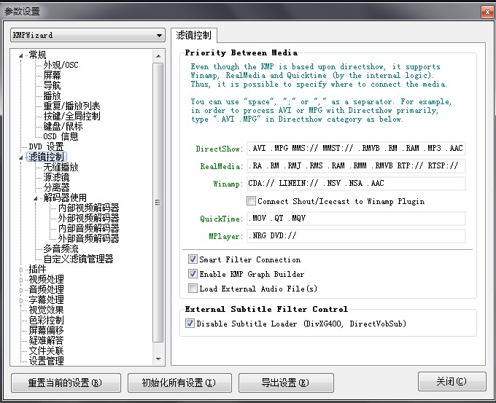Click 初始化所有设置(I) button
Image resolution: width=496 pixels, height=403 pixels.
[x=179, y=383]
